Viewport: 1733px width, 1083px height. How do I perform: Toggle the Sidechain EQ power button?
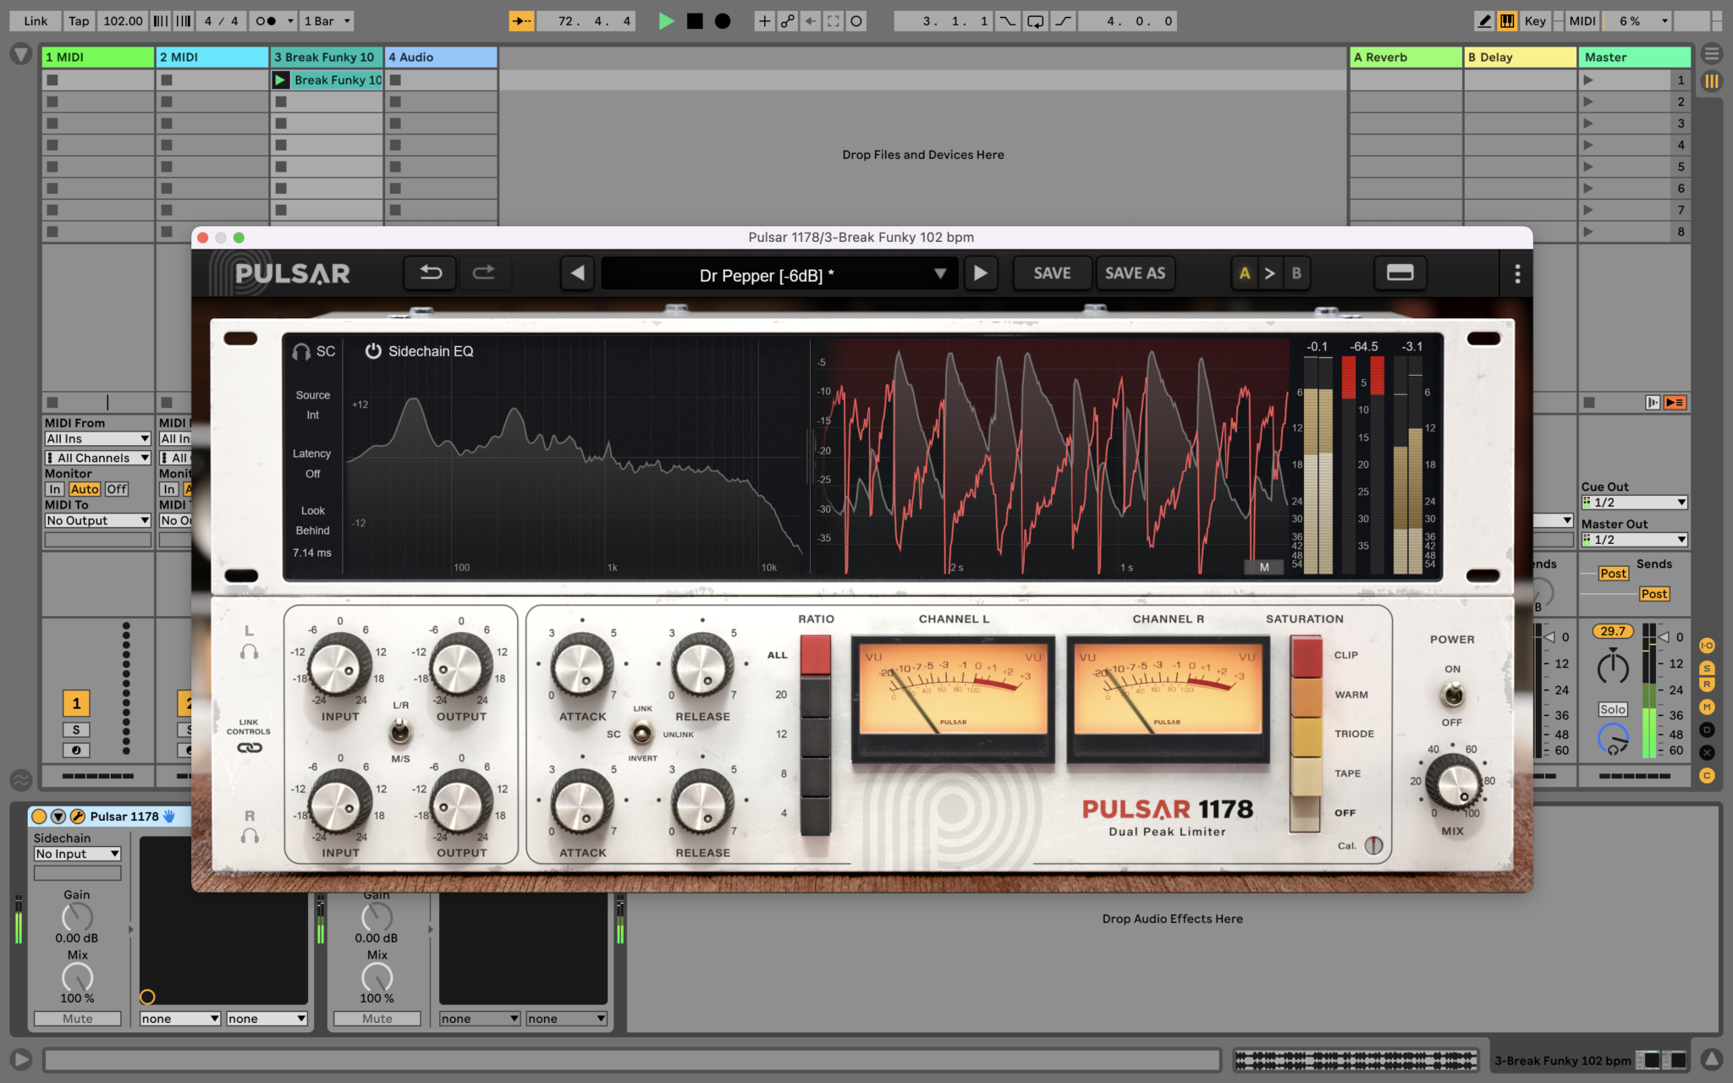point(372,351)
